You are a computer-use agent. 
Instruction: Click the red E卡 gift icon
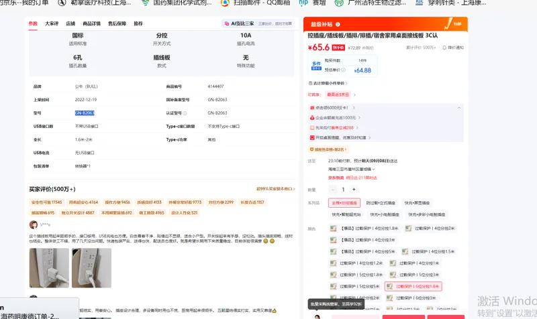pos(312,108)
